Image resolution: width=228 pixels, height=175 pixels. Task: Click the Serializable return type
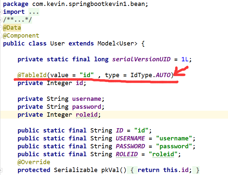(x=75, y=170)
